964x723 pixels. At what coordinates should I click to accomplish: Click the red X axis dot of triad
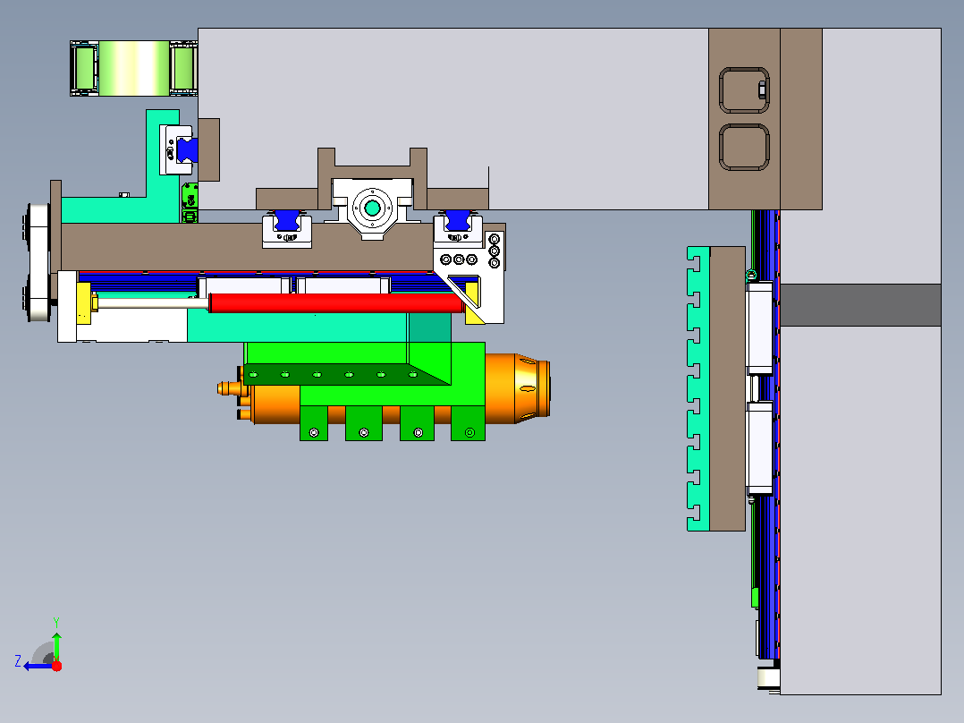56,666
